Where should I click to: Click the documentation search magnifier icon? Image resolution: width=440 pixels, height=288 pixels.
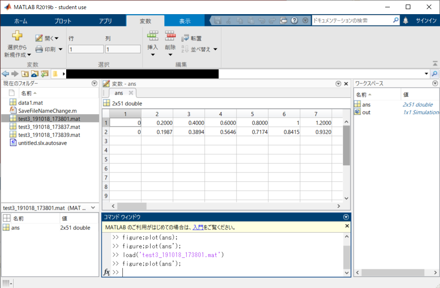click(x=395, y=20)
